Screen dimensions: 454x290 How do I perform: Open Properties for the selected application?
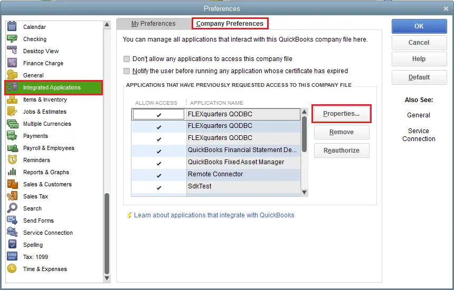click(x=342, y=114)
